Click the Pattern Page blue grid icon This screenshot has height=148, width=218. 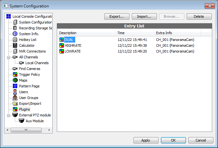[15, 86]
